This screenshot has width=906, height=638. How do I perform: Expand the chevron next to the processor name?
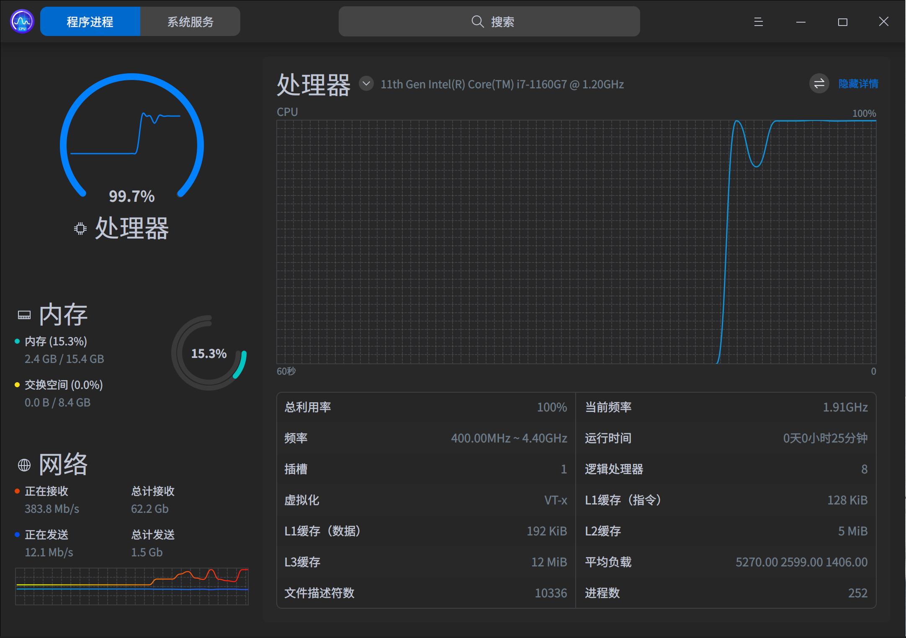point(366,84)
